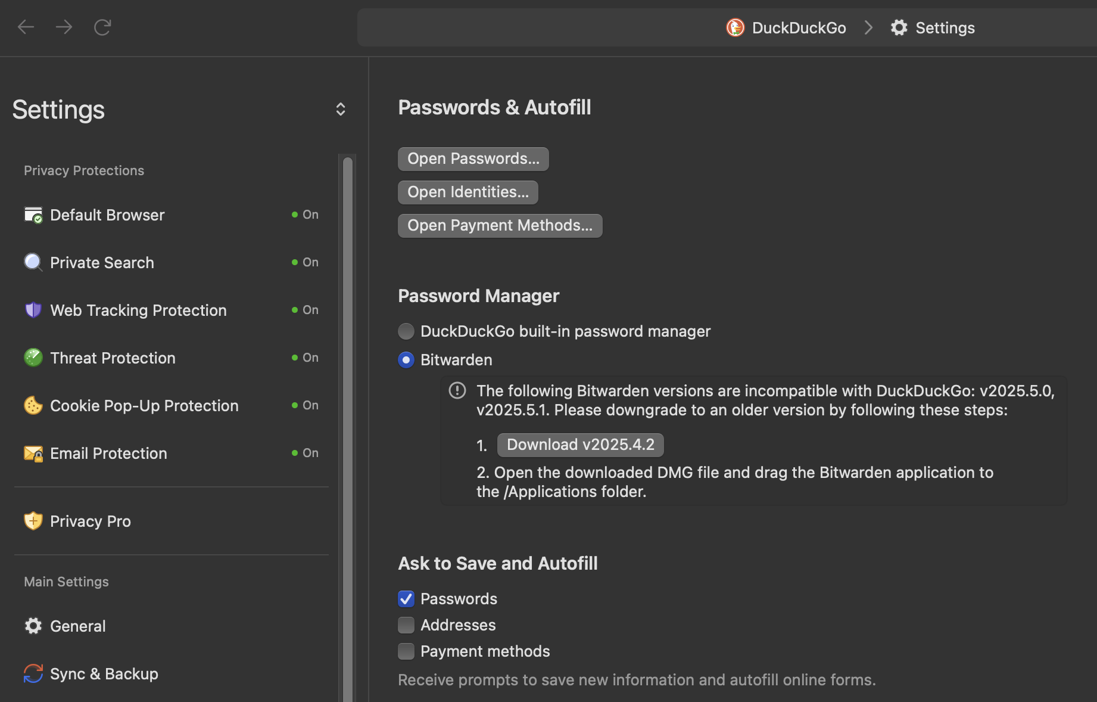The width and height of the screenshot is (1097, 702).
Task: Click the Bitwarden warning exclamation icon
Action: tap(457, 390)
